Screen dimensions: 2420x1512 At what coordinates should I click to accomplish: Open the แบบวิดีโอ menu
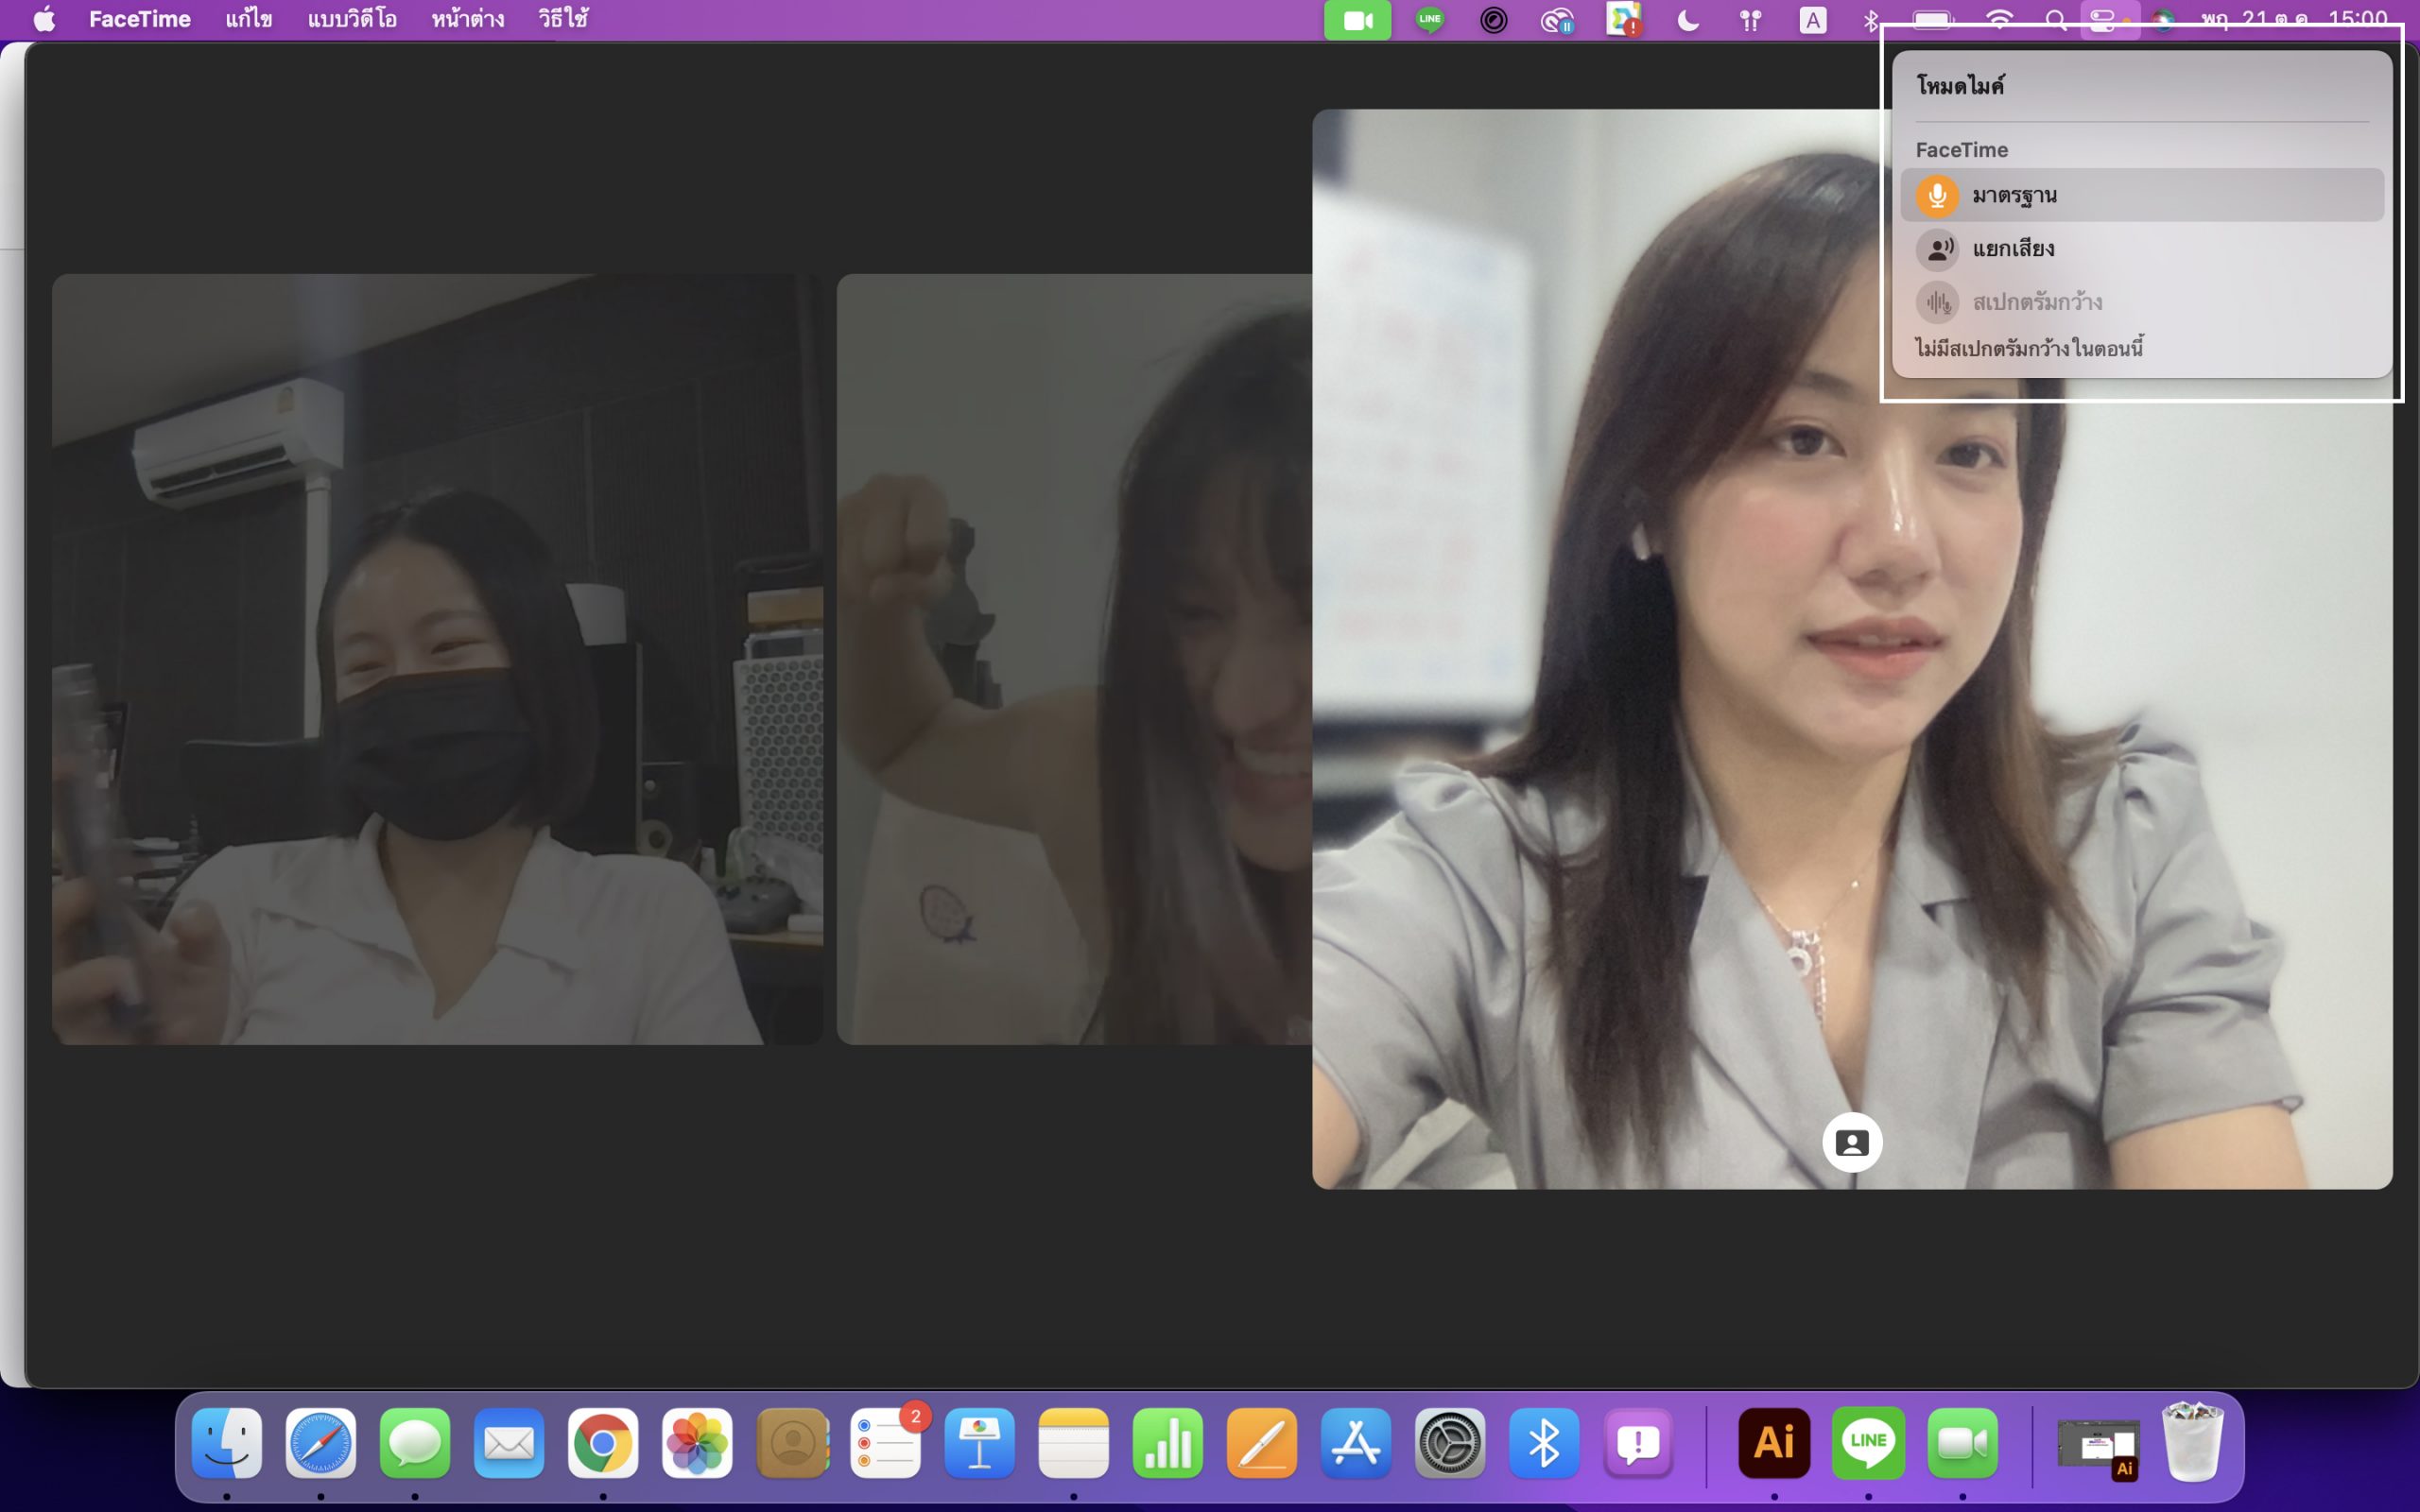[352, 20]
